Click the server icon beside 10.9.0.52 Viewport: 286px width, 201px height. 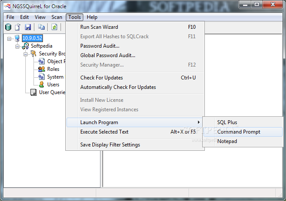[17, 38]
